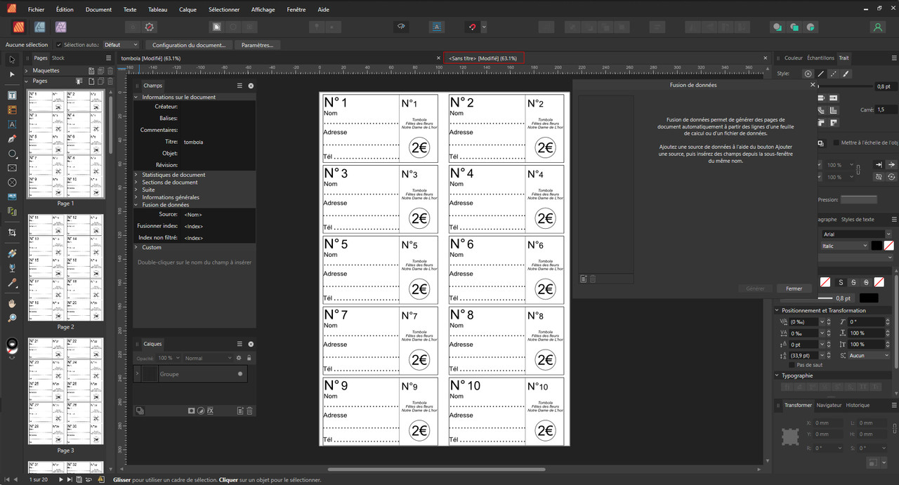Open the Calque menu
This screenshot has width=899, height=485.
click(x=188, y=10)
